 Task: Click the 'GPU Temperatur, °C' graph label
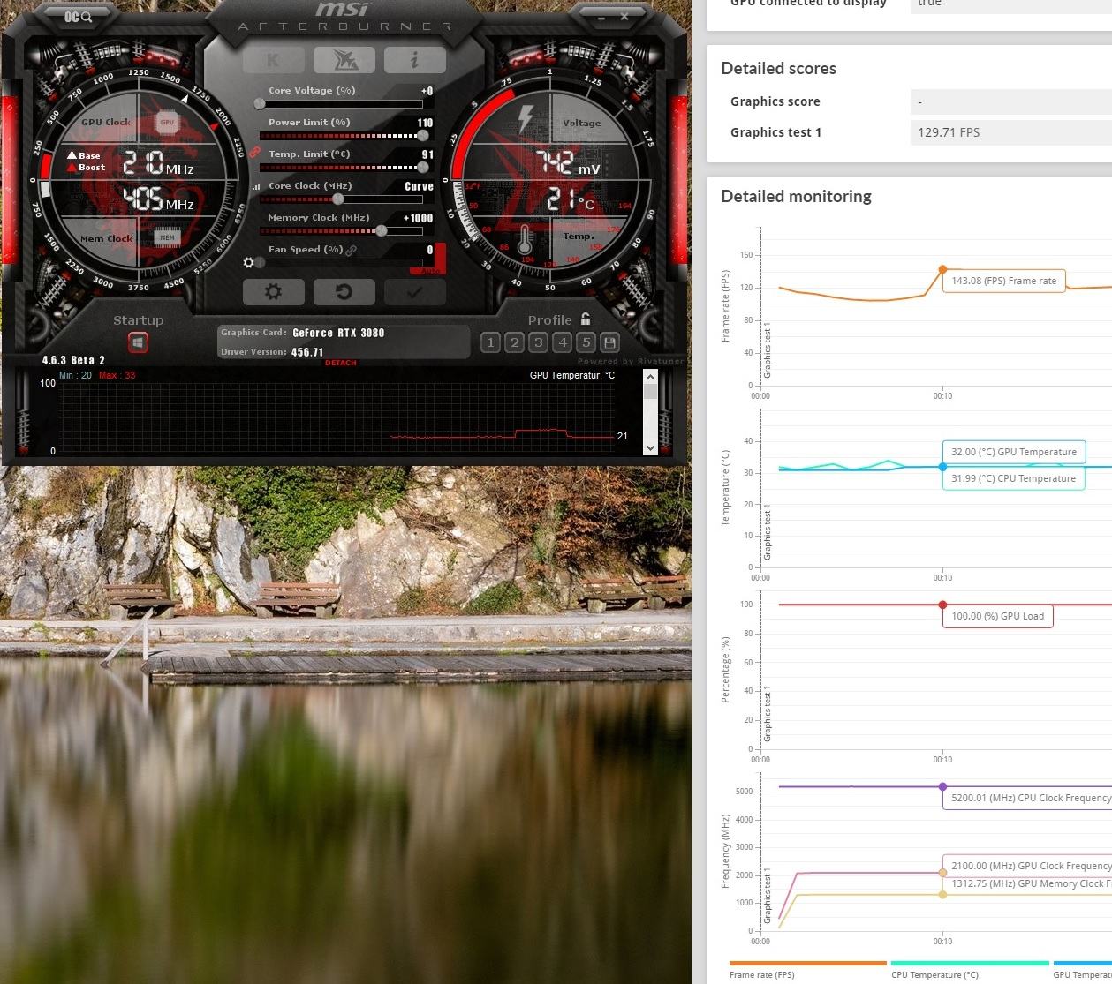pyautogui.click(x=572, y=375)
